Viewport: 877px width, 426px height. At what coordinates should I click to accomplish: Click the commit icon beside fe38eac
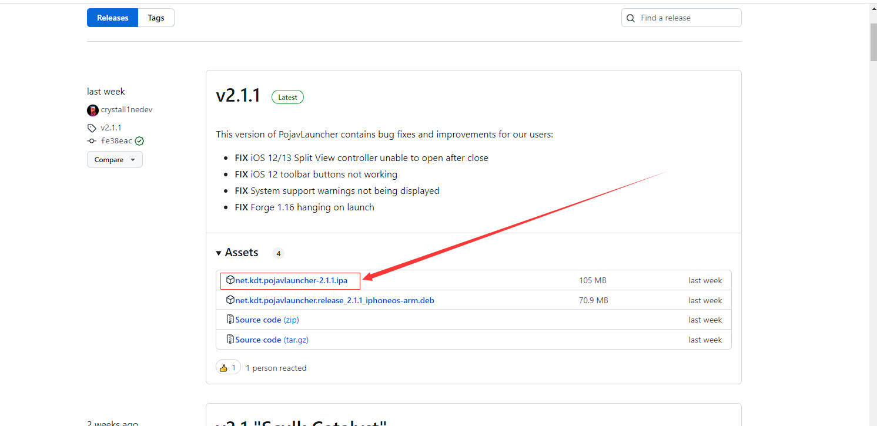92,141
